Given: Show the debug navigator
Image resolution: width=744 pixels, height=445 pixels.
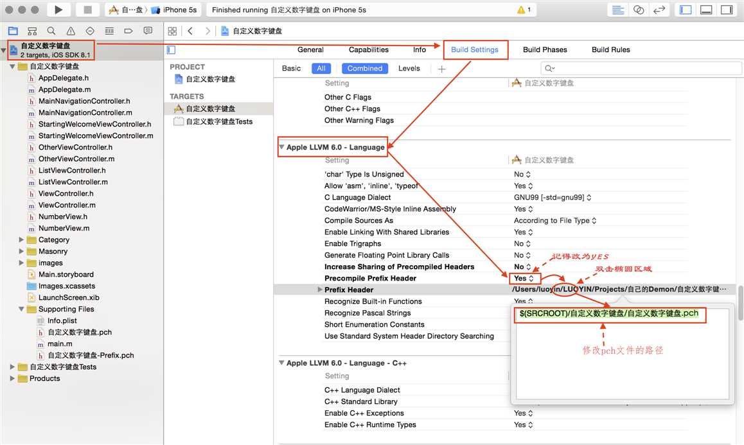Looking at the screenshot, I should pos(109,31).
